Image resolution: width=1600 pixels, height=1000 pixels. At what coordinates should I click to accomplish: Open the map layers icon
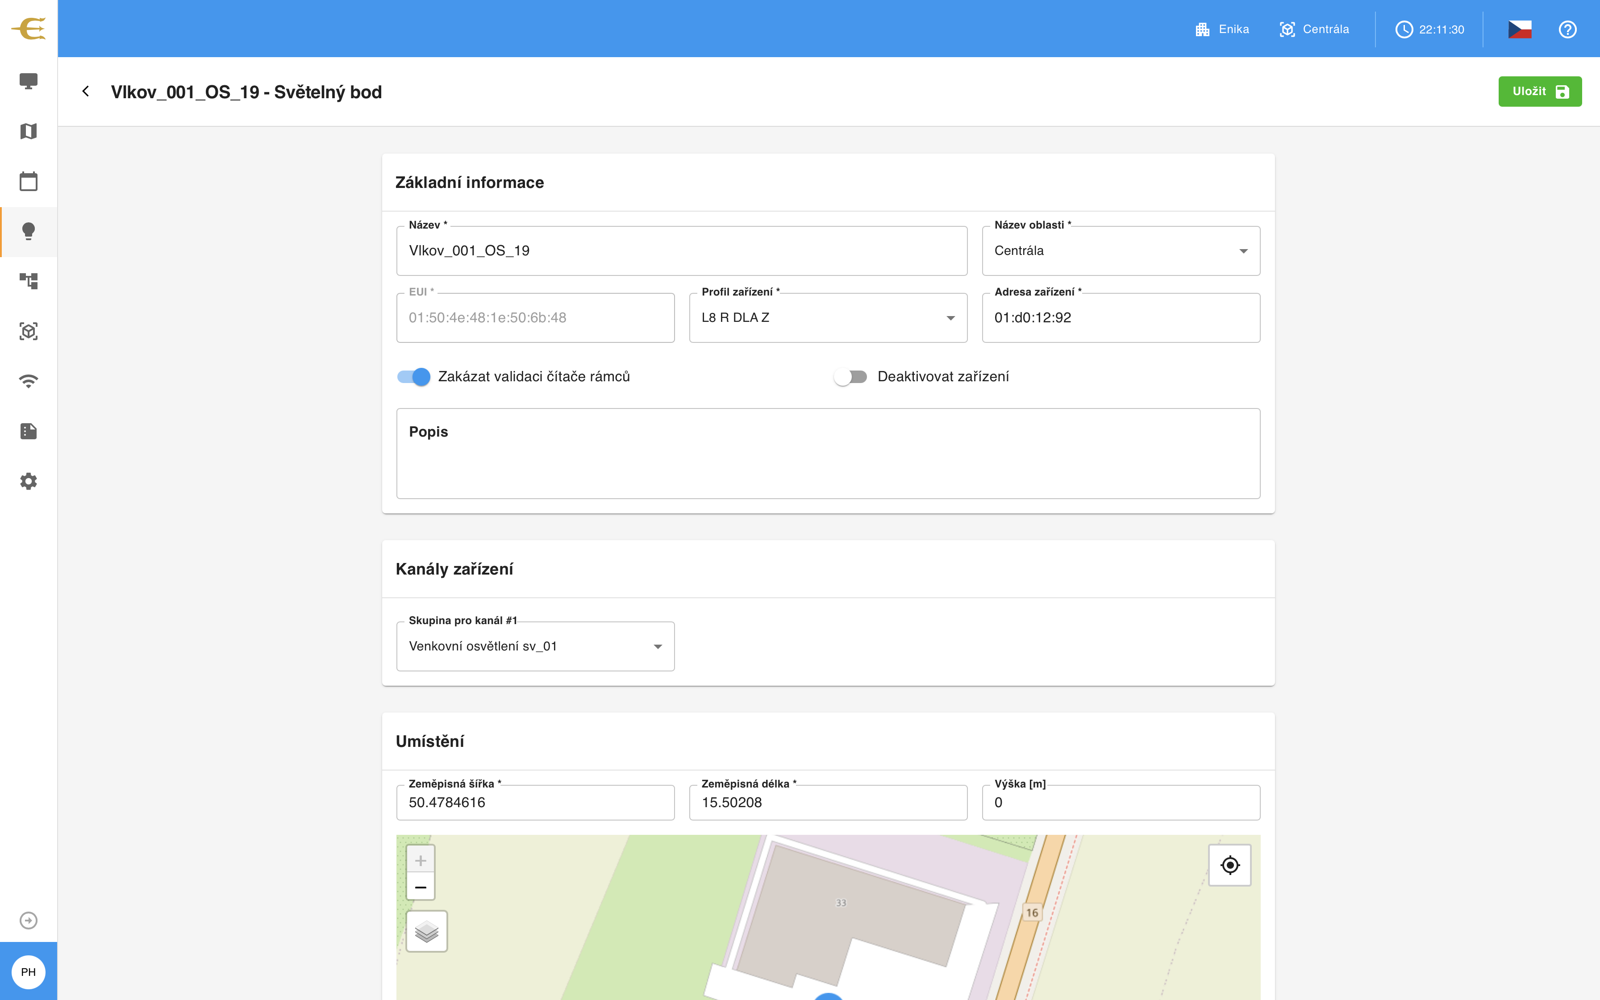[x=426, y=931]
